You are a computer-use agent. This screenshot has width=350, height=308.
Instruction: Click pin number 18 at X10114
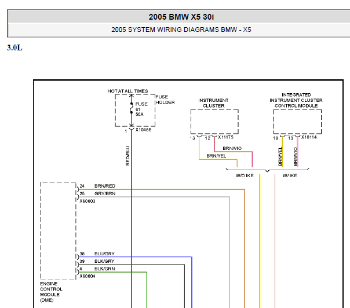(276, 138)
